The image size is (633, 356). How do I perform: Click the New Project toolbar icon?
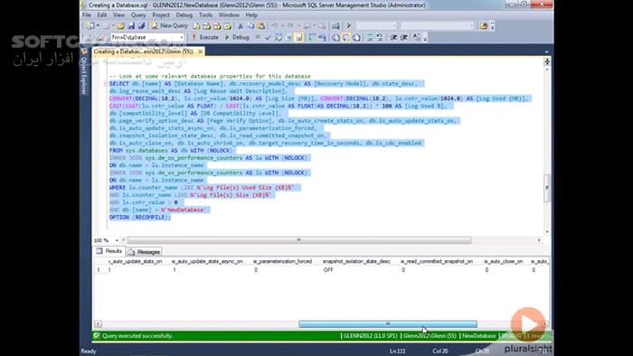pyautogui.click(x=90, y=26)
